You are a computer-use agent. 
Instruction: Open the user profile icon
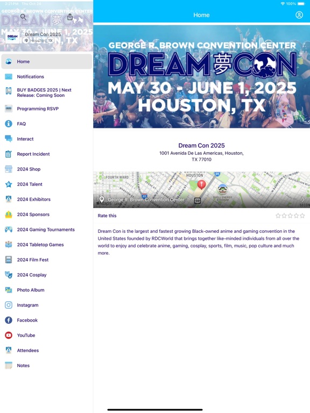pos(299,15)
